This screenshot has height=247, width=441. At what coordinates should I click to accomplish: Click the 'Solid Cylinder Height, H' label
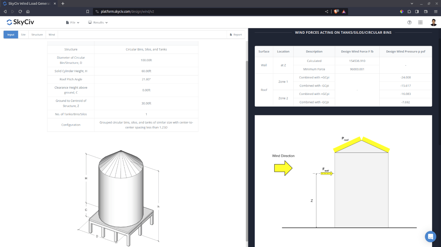click(x=71, y=71)
